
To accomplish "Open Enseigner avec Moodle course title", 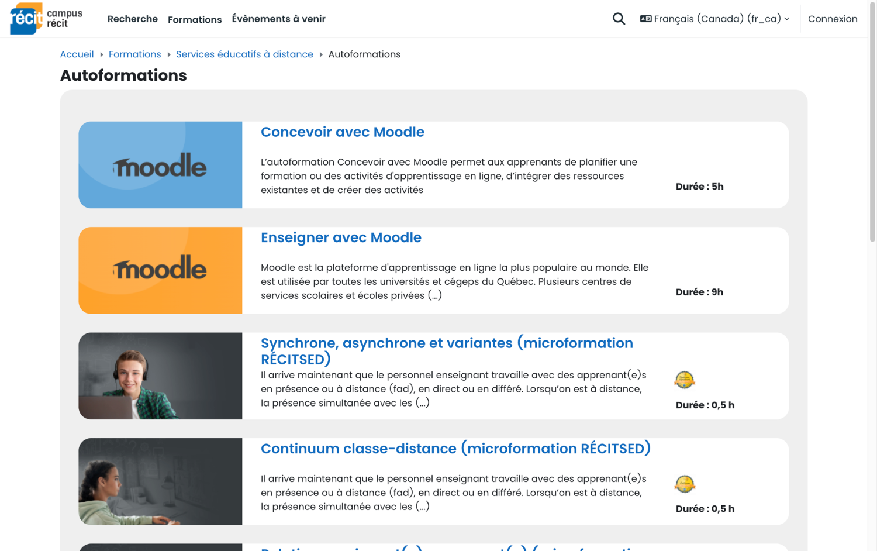I will pyautogui.click(x=341, y=237).
